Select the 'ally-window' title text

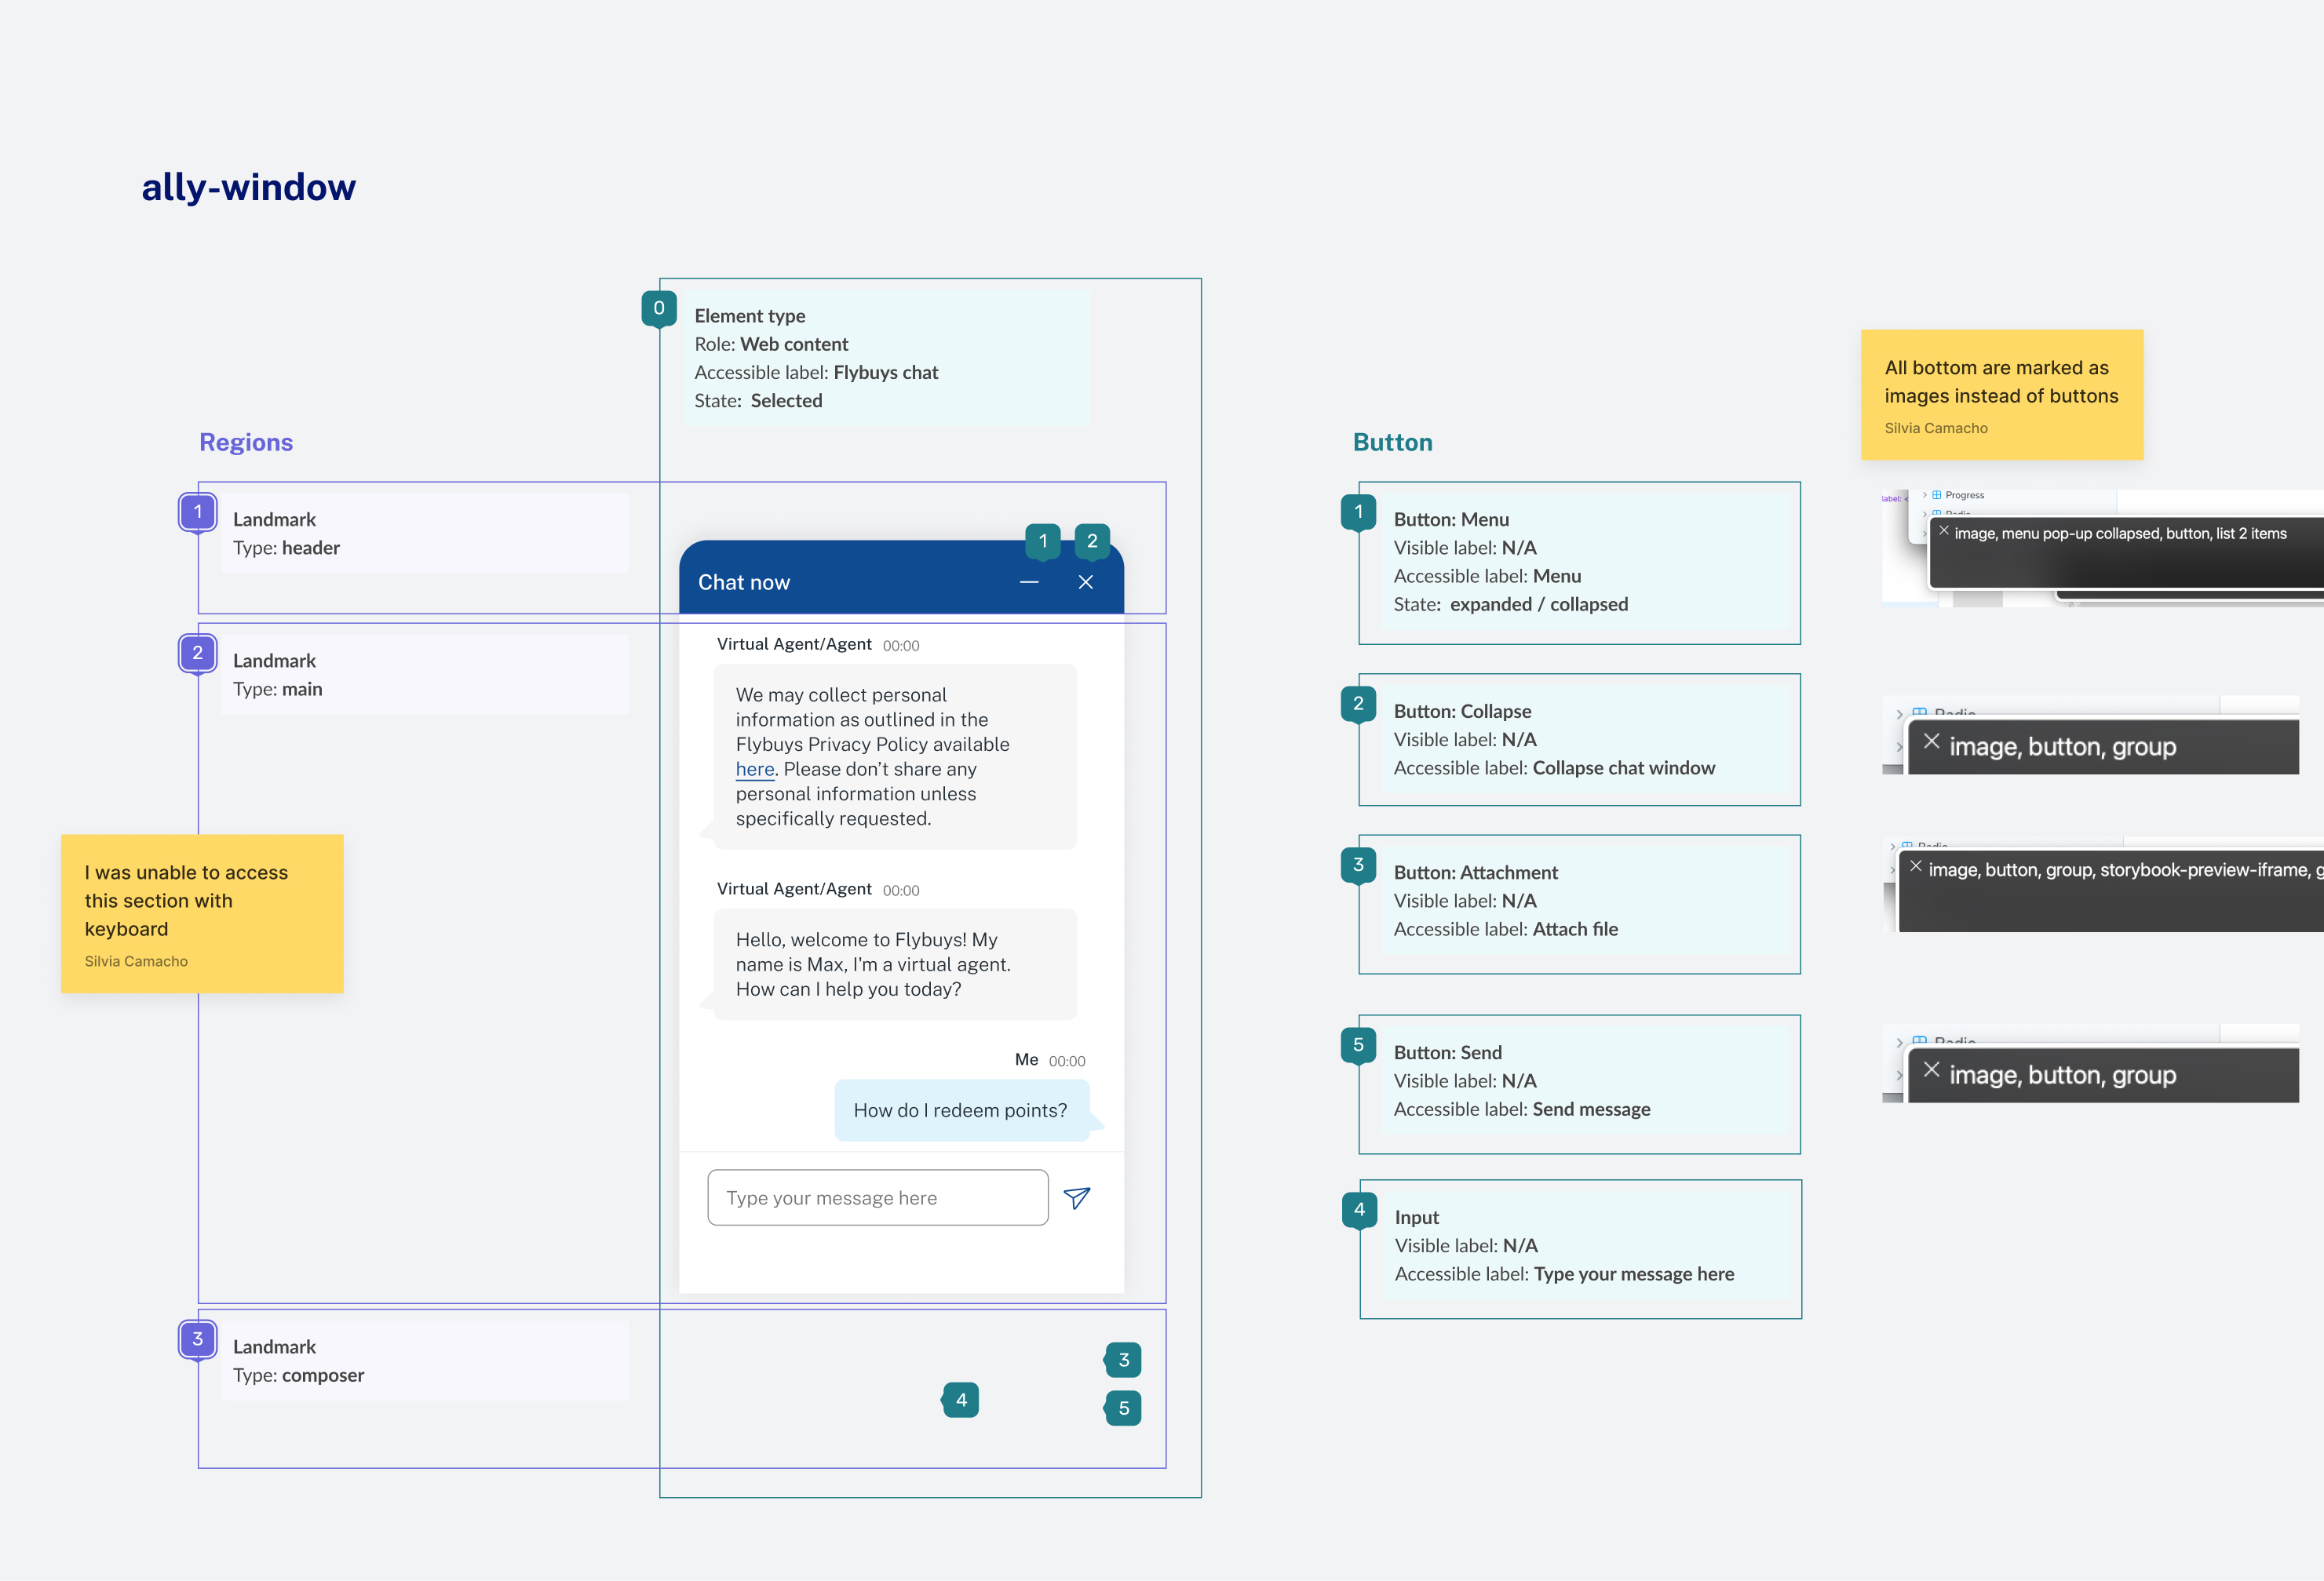(249, 187)
